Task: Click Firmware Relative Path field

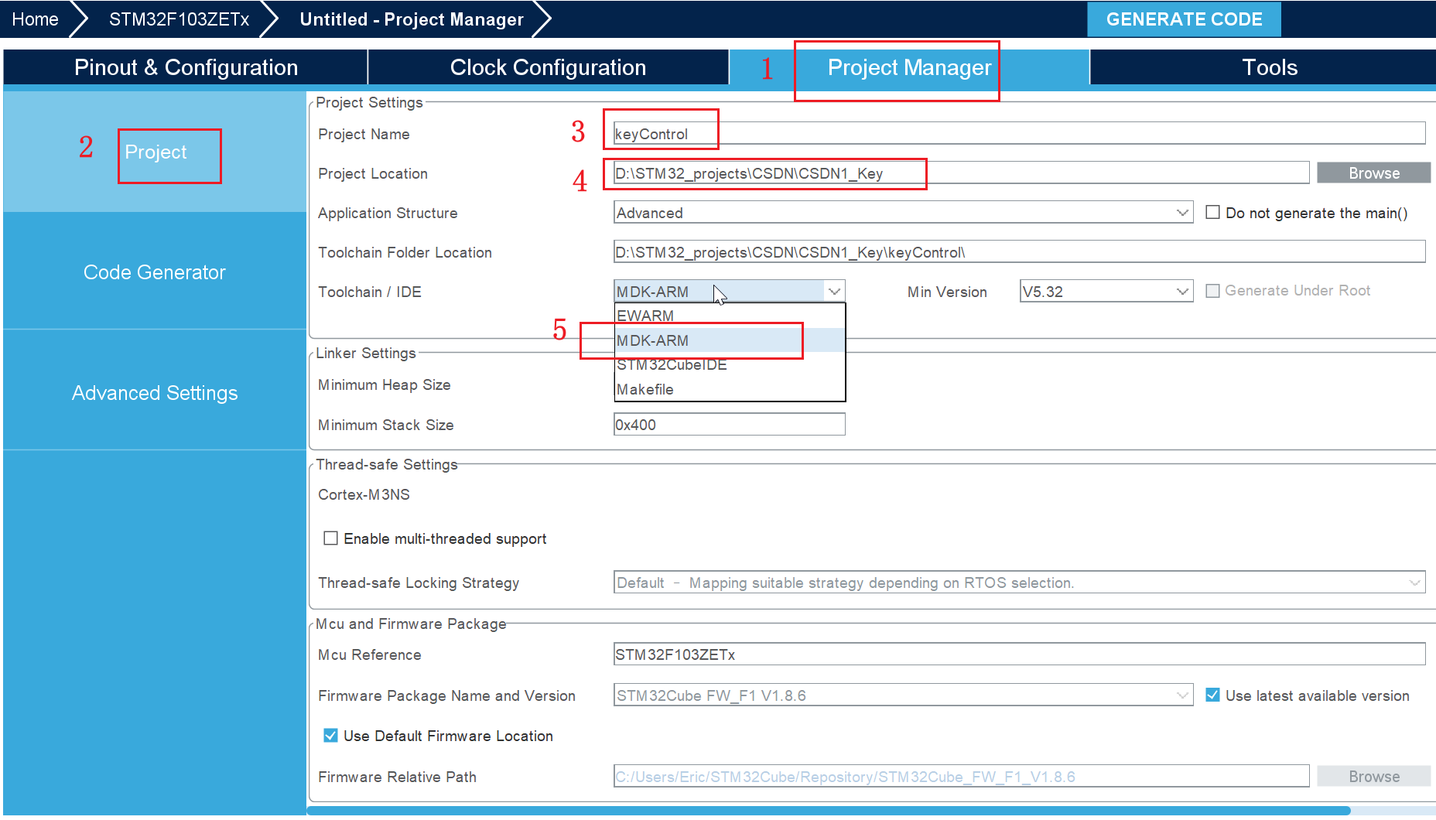Action: 961,777
